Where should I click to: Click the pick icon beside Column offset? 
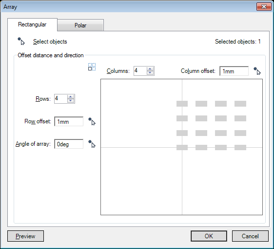click(257, 71)
